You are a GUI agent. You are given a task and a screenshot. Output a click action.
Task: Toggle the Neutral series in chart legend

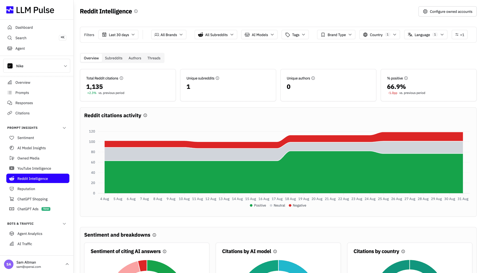[277, 205]
